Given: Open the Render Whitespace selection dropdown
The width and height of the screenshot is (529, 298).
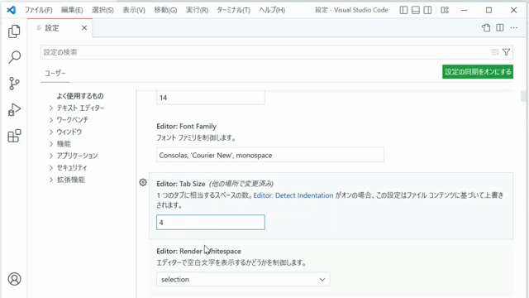Looking at the screenshot, I should pos(243,280).
